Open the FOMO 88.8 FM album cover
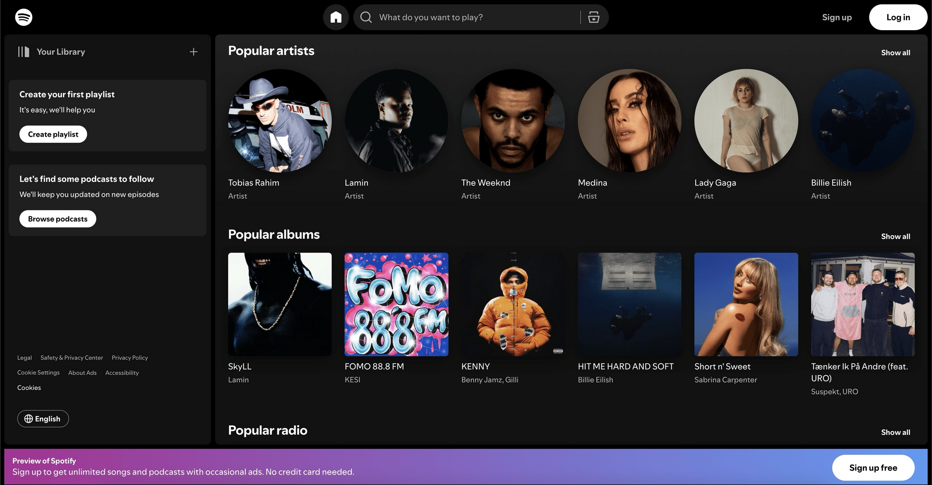This screenshot has width=932, height=485. (396, 304)
